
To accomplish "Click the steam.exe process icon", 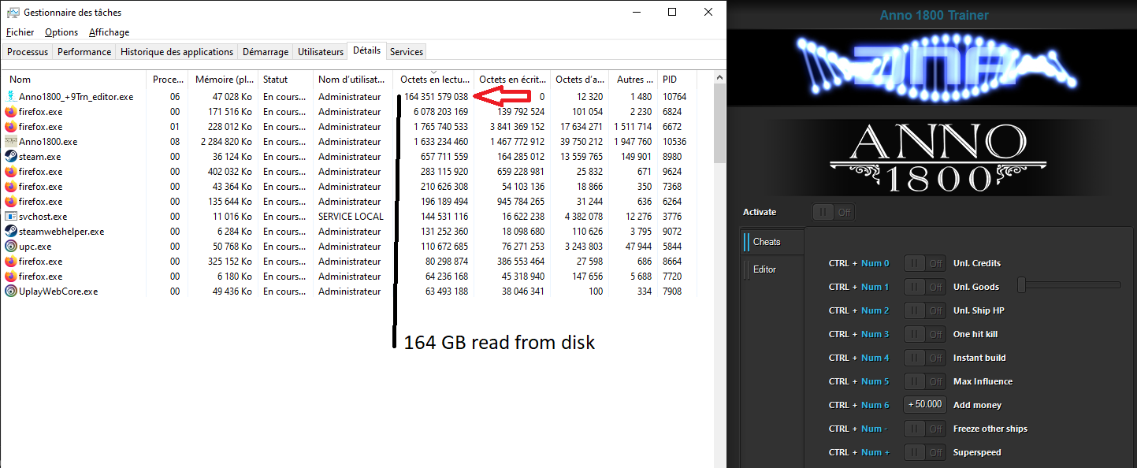I will [x=11, y=157].
